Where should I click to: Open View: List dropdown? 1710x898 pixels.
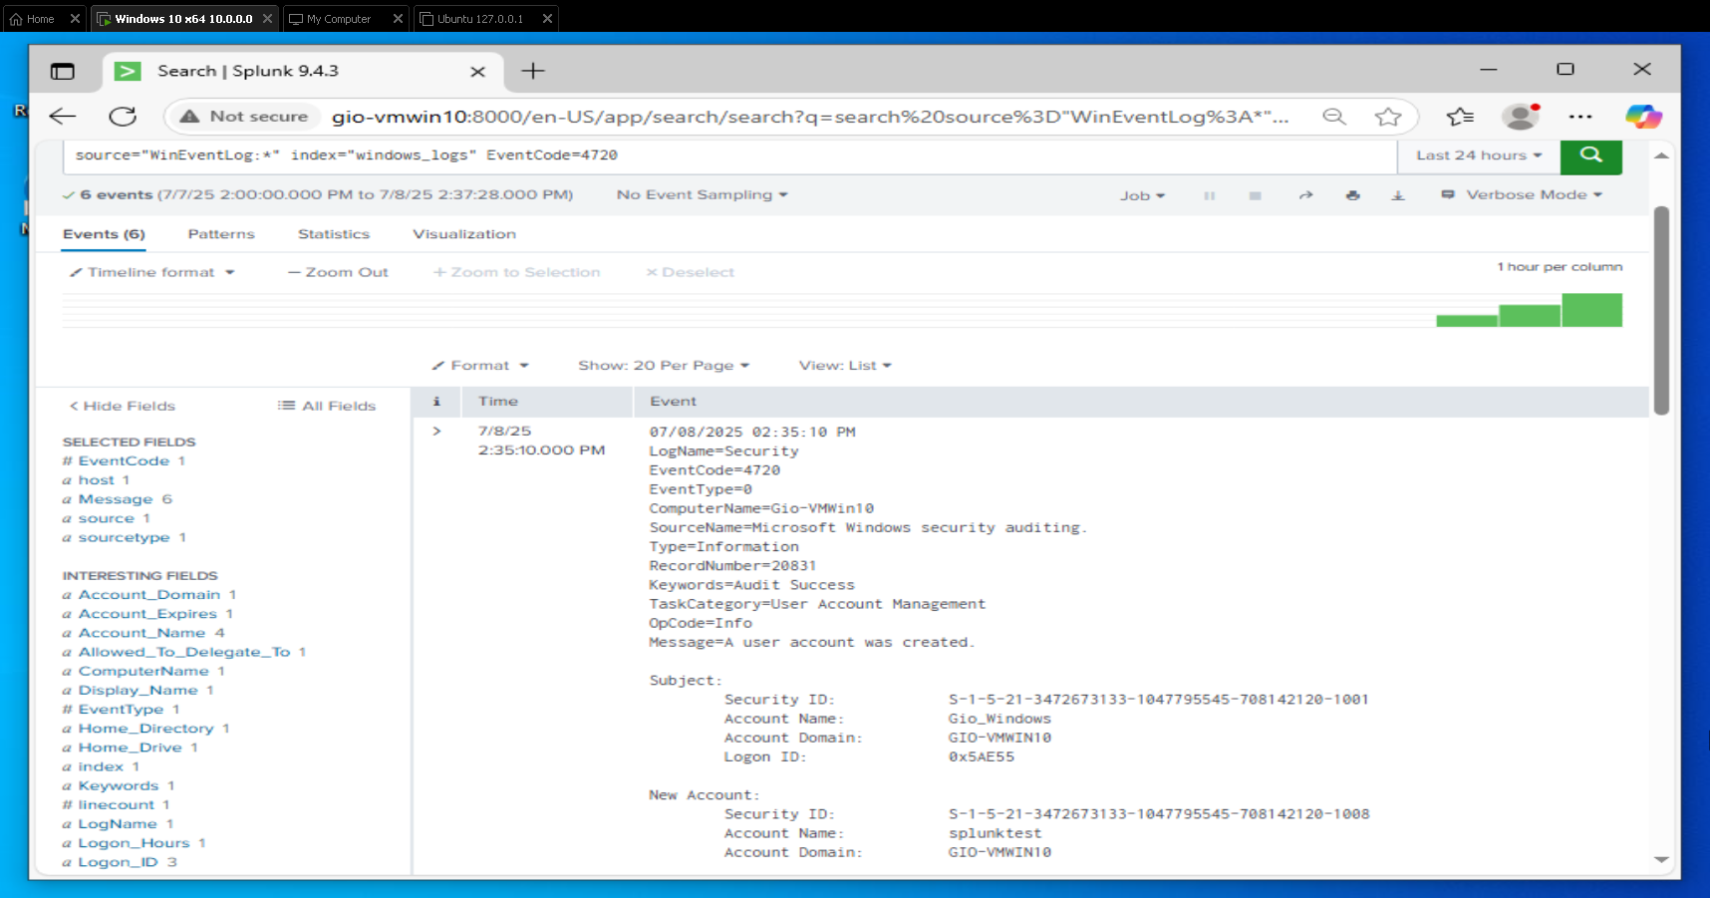(x=845, y=366)
